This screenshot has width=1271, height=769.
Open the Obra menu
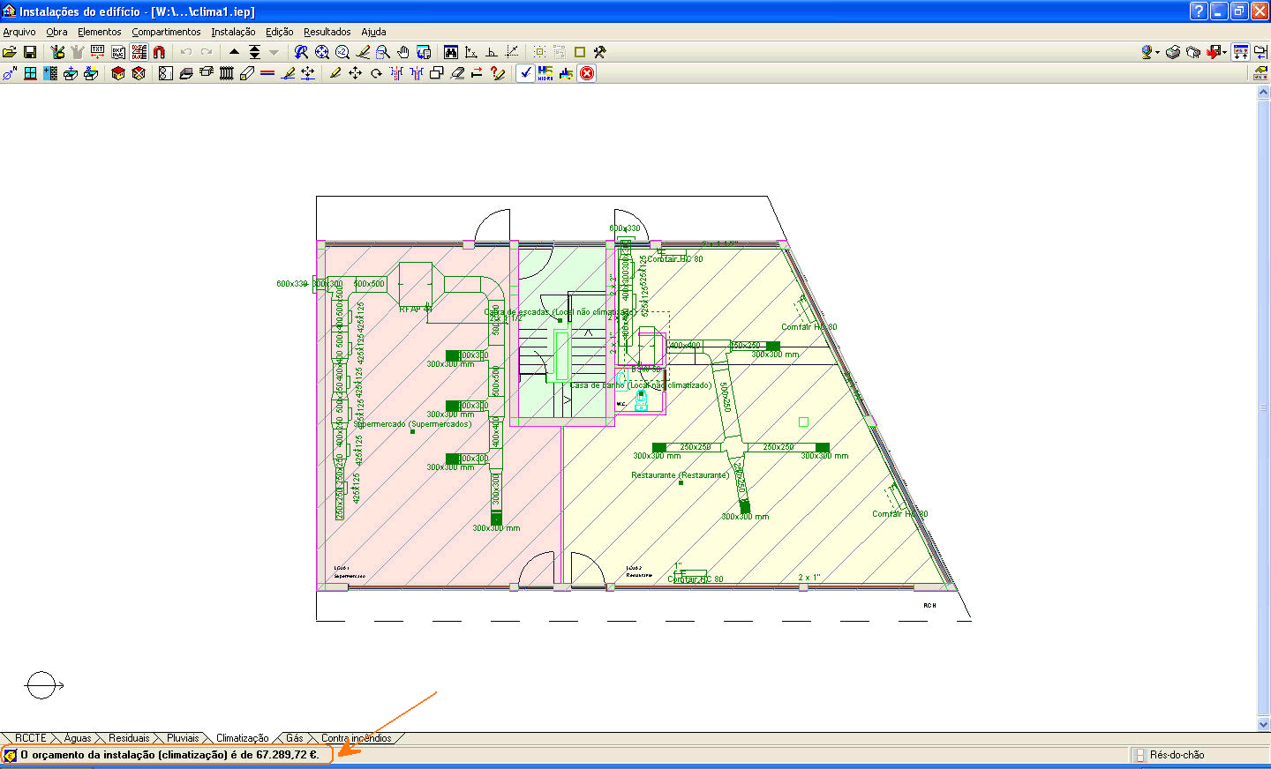(56, 32)
